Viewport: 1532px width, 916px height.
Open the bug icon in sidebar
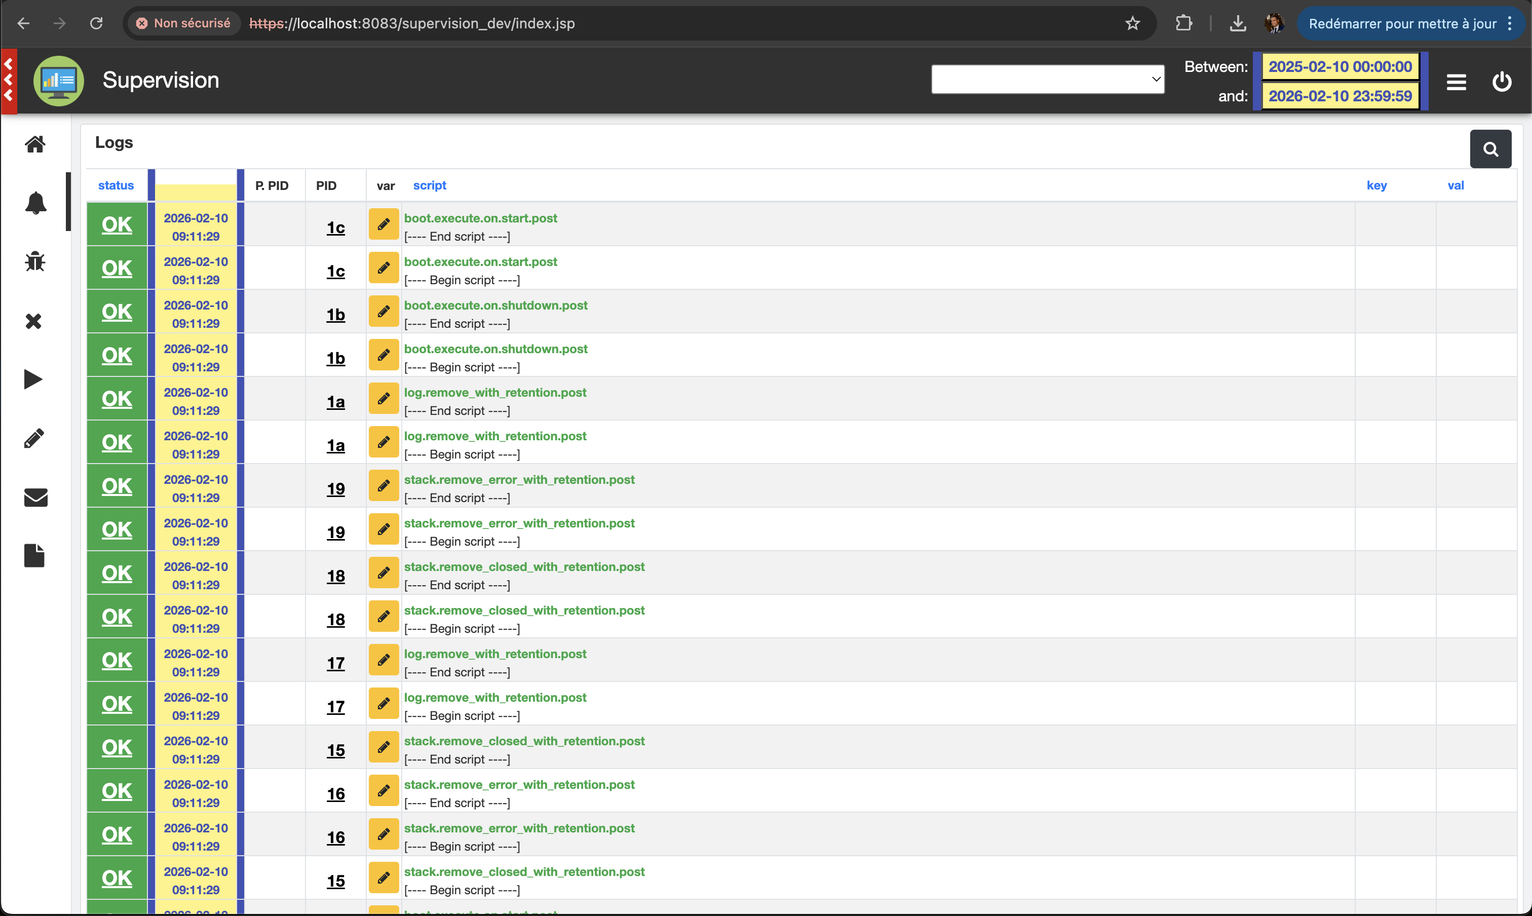tap(35, 262)
